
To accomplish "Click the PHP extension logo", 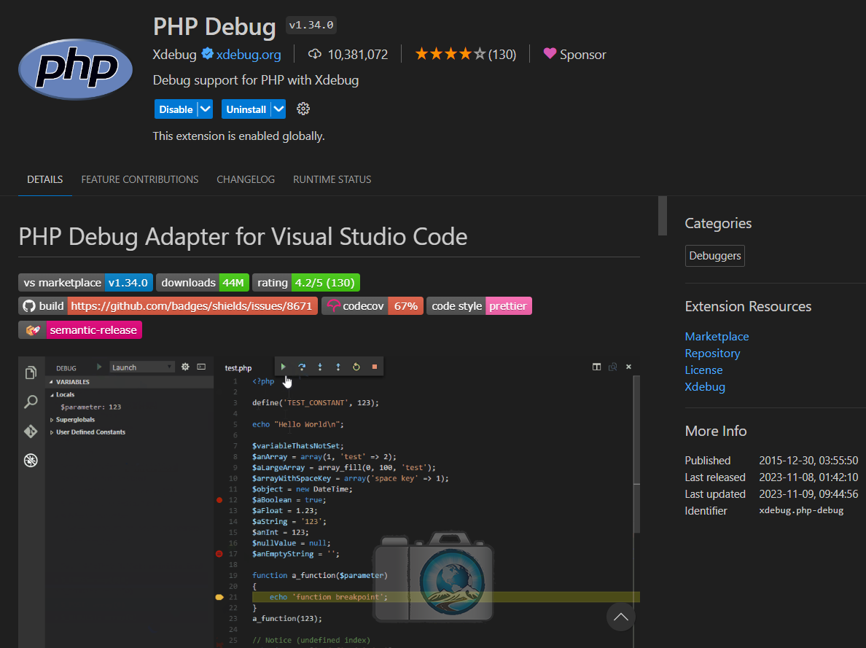I will 76,69.
